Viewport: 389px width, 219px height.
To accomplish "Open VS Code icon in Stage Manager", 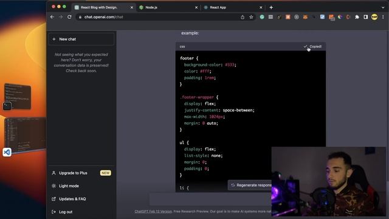I will [x=7, y=152].
